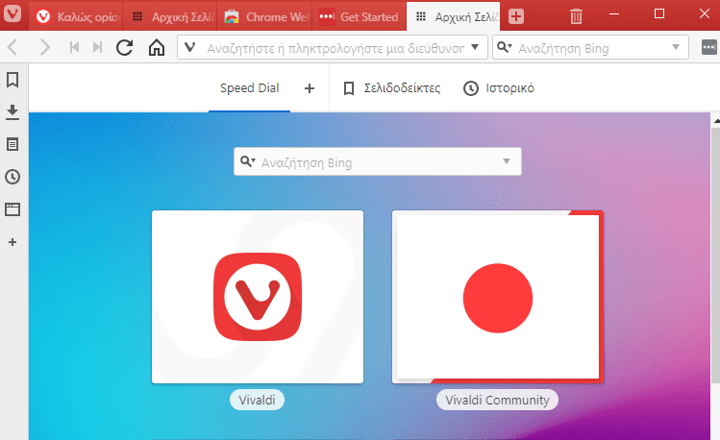Open the extension icon beside the toolbar search field

pyautogui.click(x=709, y=47)
